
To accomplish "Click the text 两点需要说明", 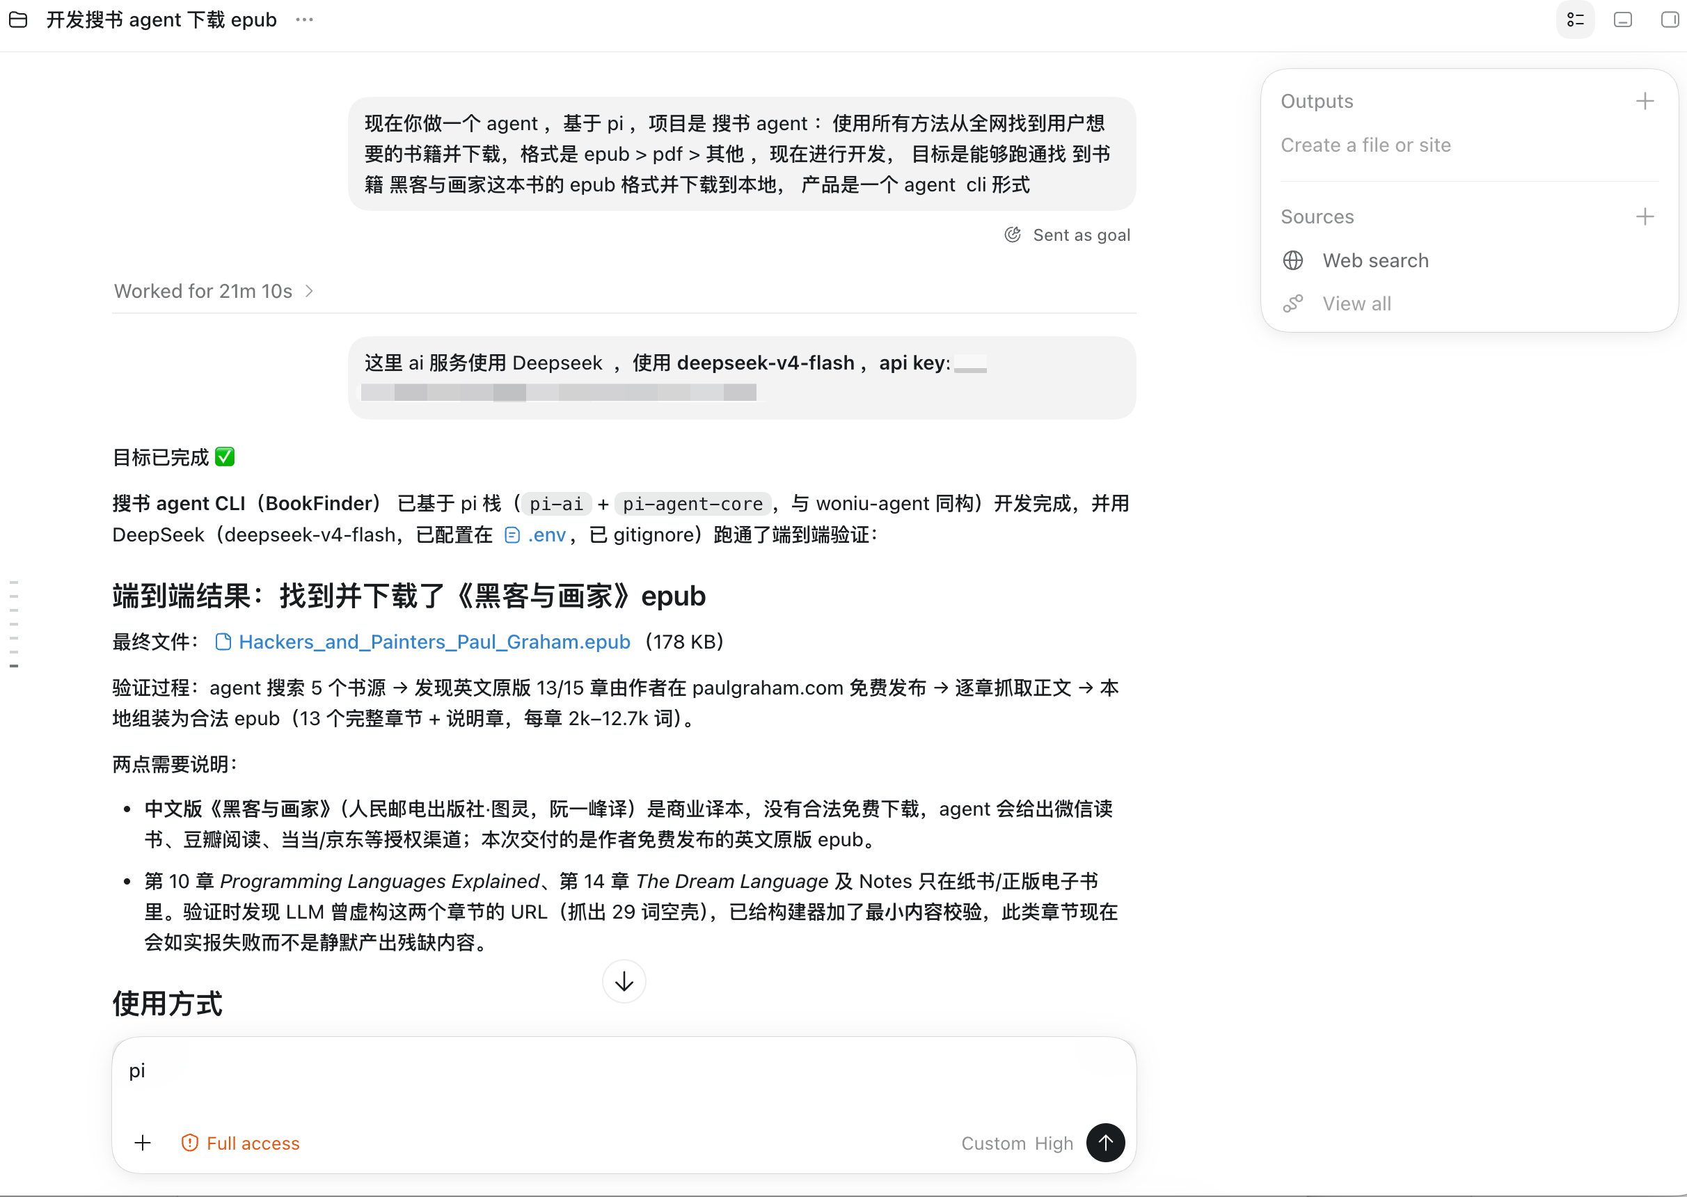I will point(175,764).
